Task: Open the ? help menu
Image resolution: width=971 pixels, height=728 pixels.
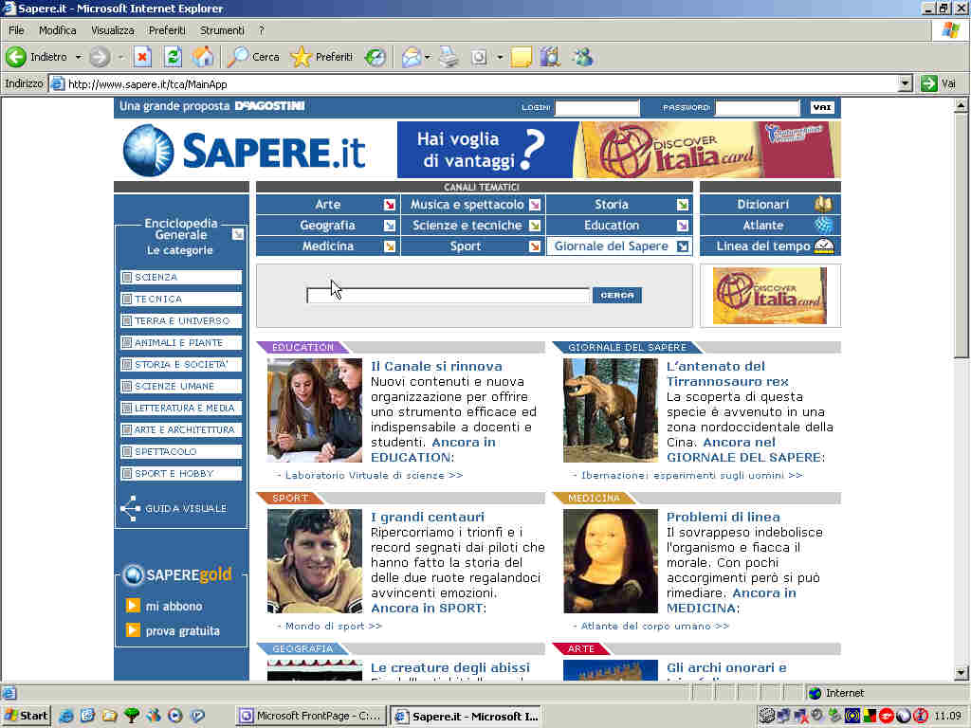Action: click(x=262, y=30)
